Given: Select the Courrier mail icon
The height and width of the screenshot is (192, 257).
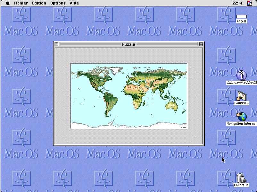Looking at the screenshot, I should [x=241, y=96].
